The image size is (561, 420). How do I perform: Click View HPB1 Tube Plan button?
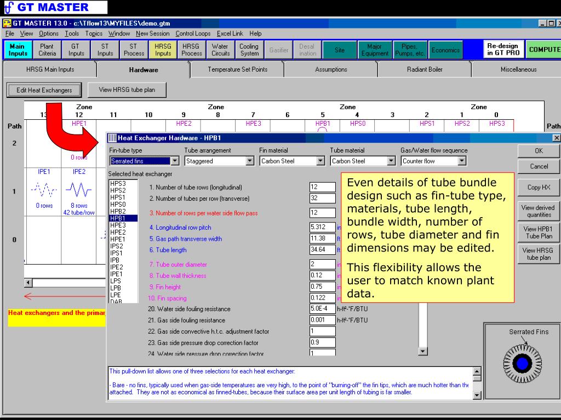(539, 232)
